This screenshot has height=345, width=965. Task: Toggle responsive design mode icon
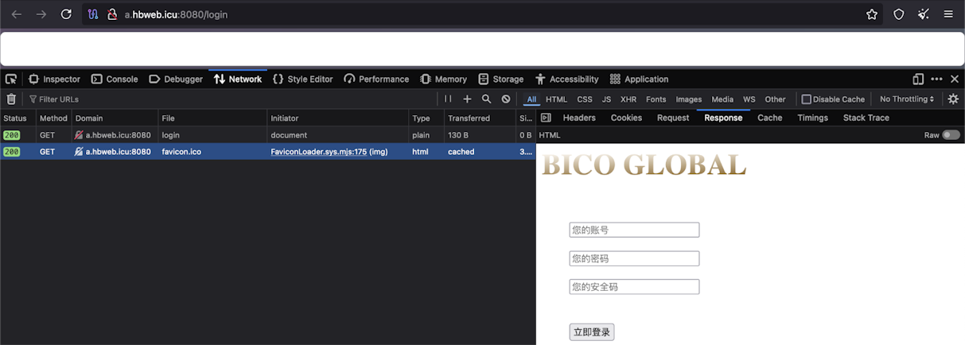pos(918,79)
